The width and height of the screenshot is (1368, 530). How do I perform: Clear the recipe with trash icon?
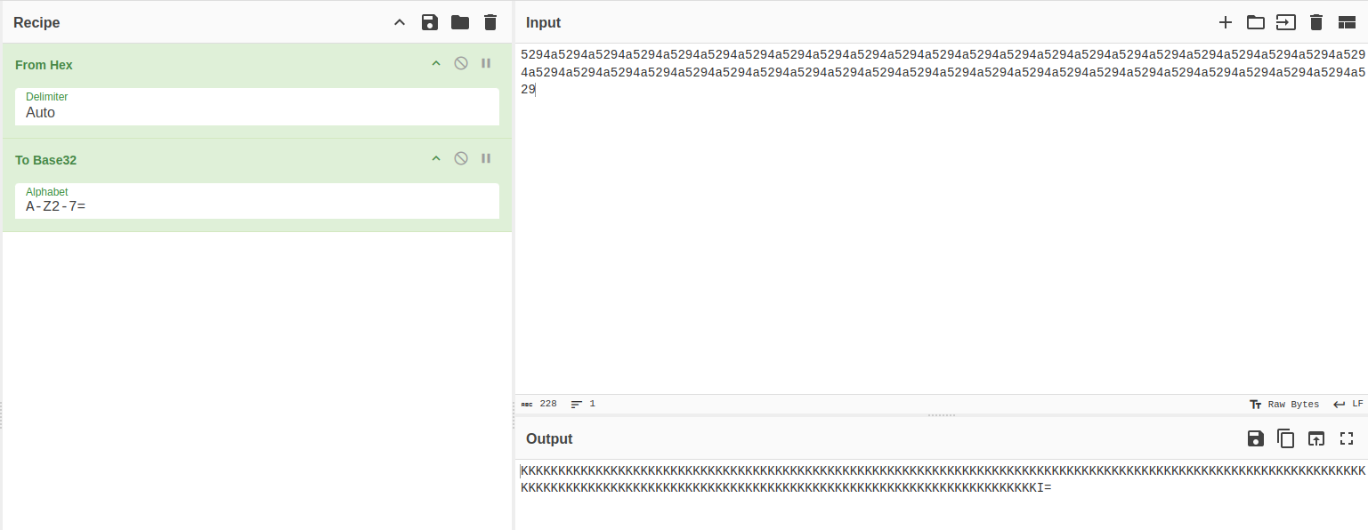point(490,22)
